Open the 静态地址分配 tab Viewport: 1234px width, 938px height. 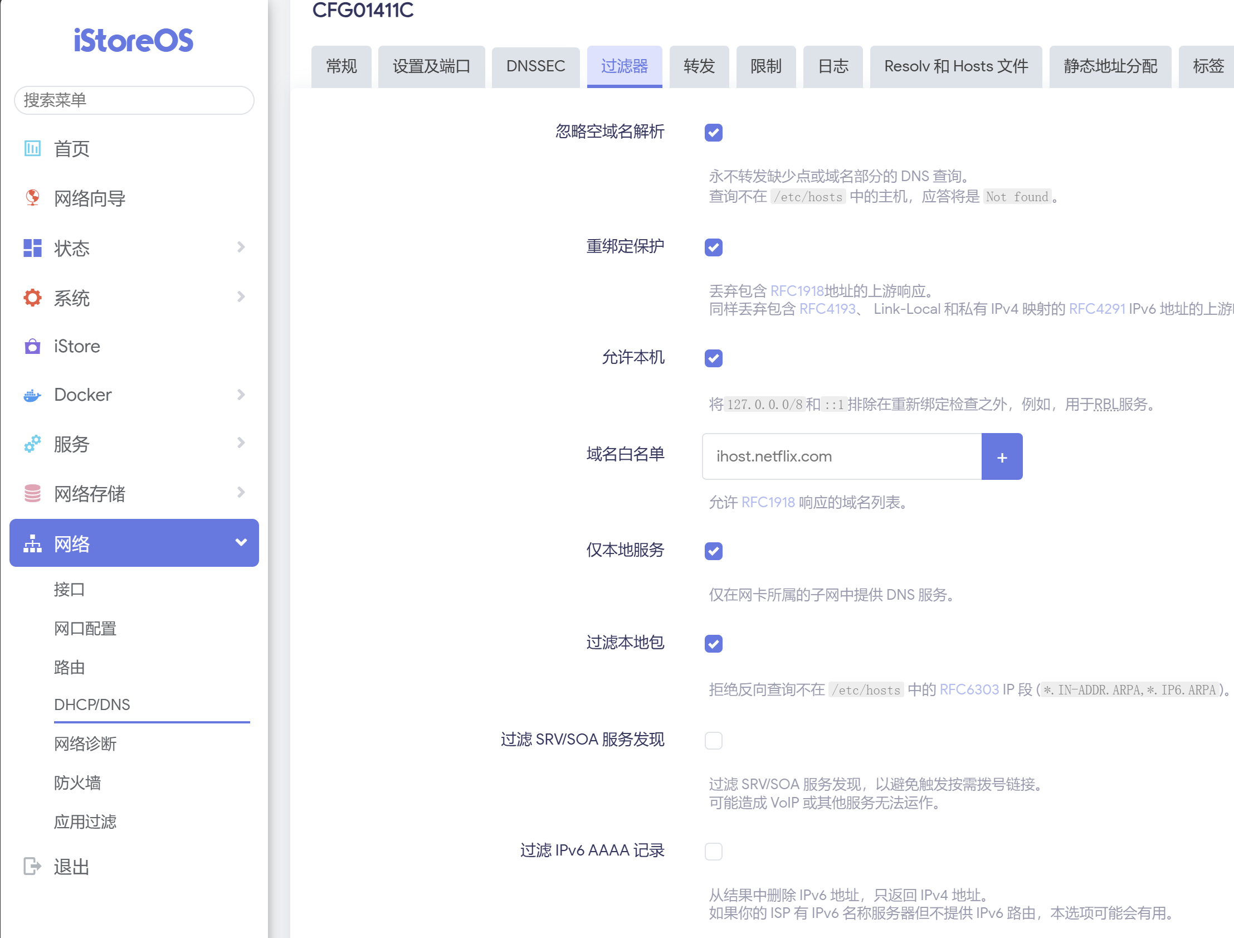(1110, 66)
